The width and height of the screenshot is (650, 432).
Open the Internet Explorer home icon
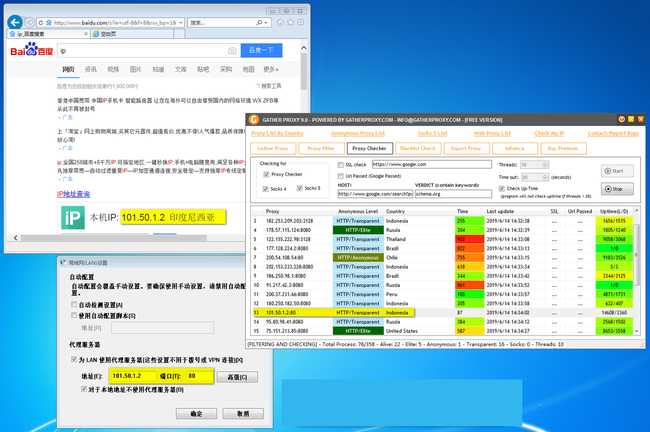[x=280, y=22]
